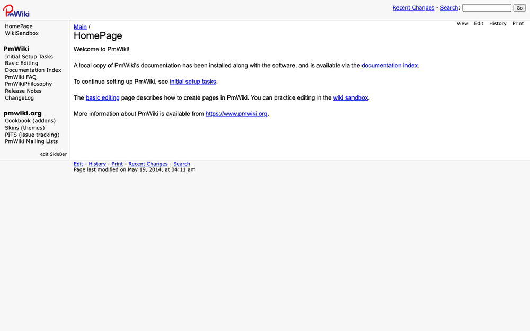Viewport: 530px width, 331px height.
Task: Click Print in the page footer
Action: pos(117,164)
